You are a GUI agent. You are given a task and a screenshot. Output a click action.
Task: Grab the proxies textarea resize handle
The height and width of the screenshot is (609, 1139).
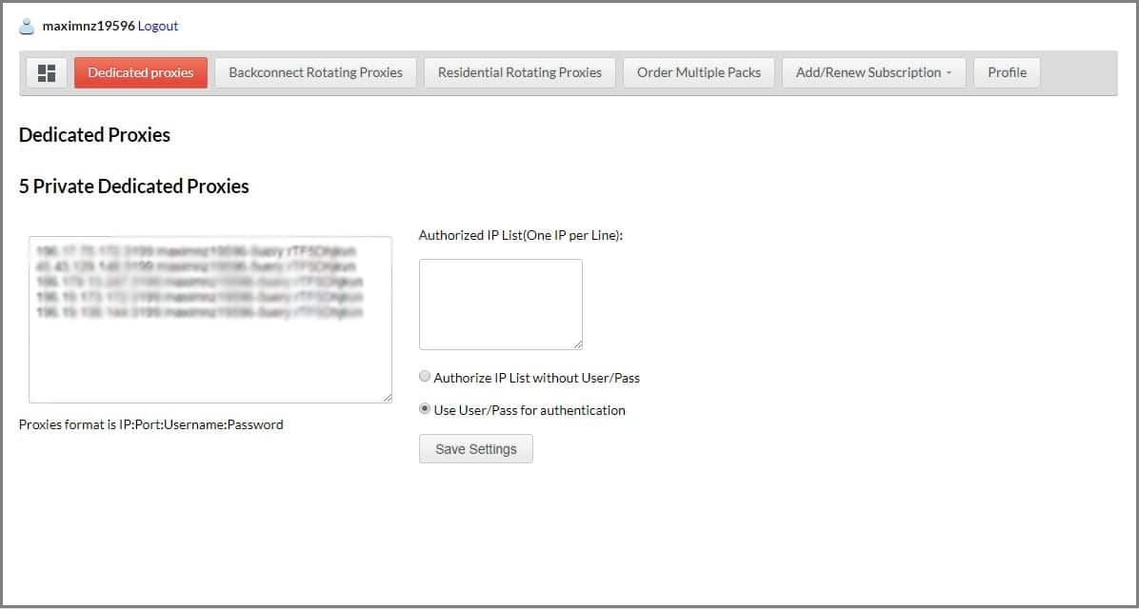[388, 399]
